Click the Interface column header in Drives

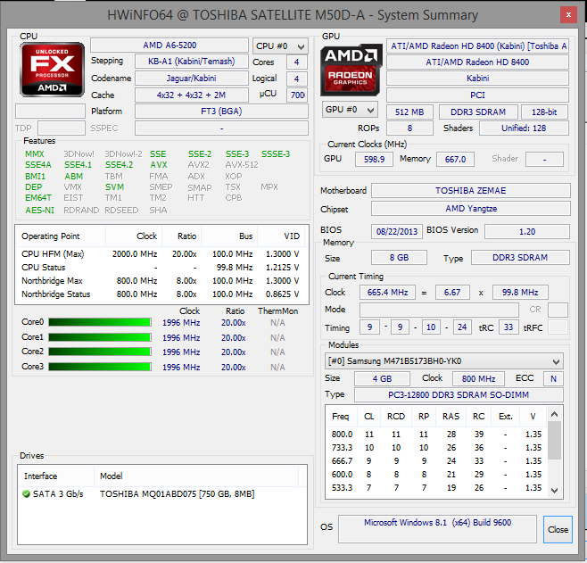[56, 476]
